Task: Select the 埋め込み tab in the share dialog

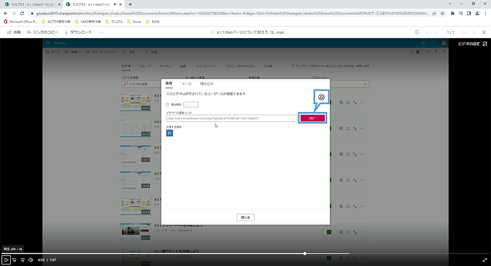Action: click(207, 84)
